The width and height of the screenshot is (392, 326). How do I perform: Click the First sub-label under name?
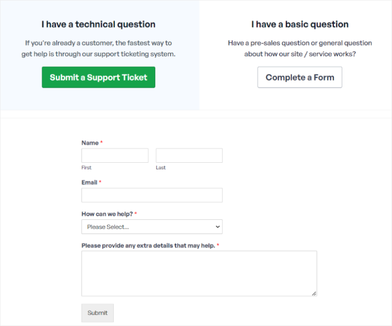tap(86, 168)
